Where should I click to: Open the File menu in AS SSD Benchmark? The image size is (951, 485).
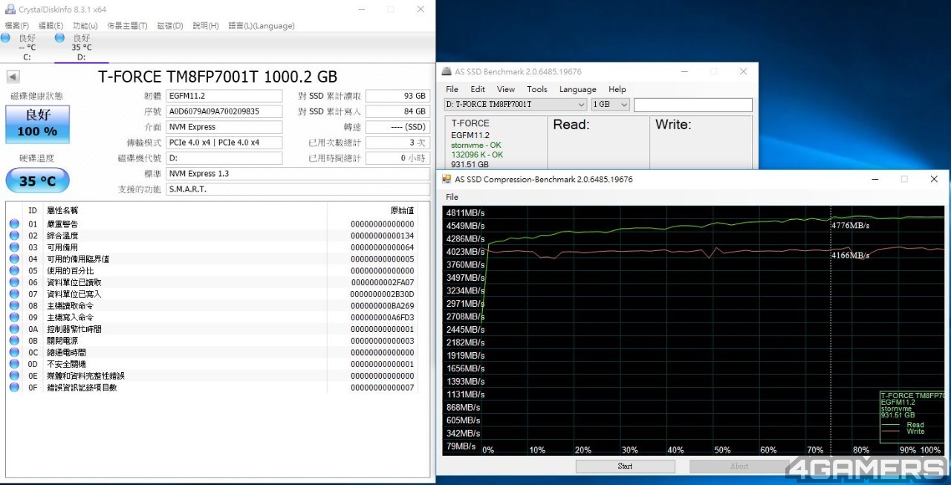[x=452, y=89]
